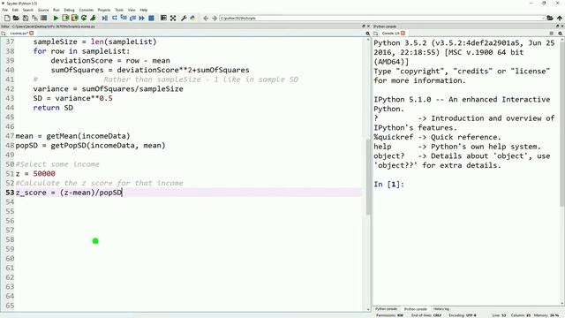
Task: Click the 'End-of-lines: CRLF' status entry
Action: [x=426, y=315]
